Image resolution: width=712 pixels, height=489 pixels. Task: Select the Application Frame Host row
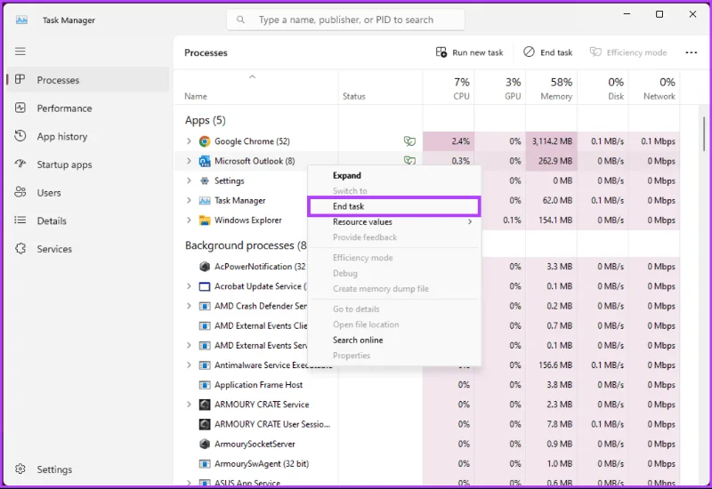point(427,385)
